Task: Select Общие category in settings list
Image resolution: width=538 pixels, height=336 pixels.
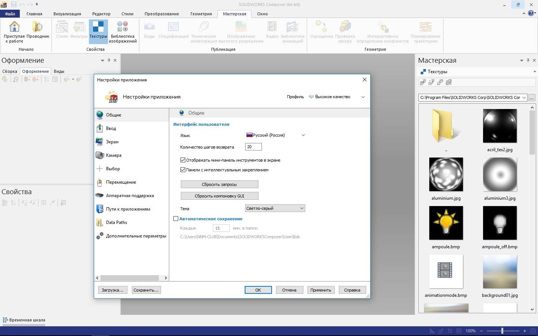Action: (132, 115)
